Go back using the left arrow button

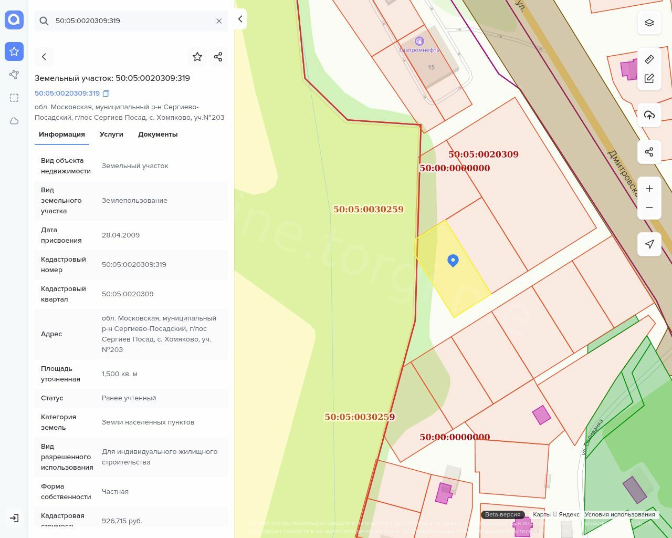(x=44, y=57)
